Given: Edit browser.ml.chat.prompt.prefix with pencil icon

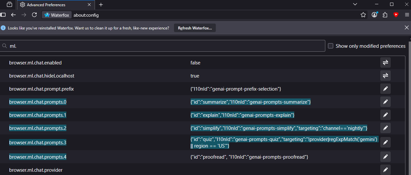Looking at the screenshot, I should 385,89.
